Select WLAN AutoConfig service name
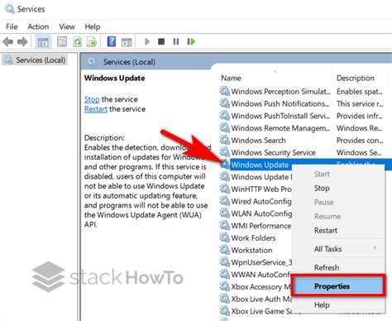Screen dimensions: 392x321 [x=261, y=213]
